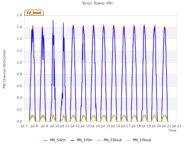Click the PRI Channel (W/m2/nm) axis label
Image resolution: width=195 pixels, height=146 pixels.
click(4, 69)
